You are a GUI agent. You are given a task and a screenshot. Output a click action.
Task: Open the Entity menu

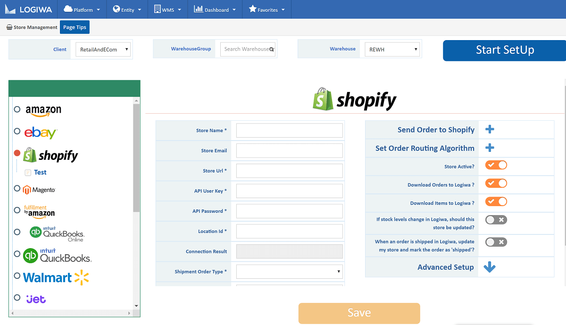coord(127,9)
